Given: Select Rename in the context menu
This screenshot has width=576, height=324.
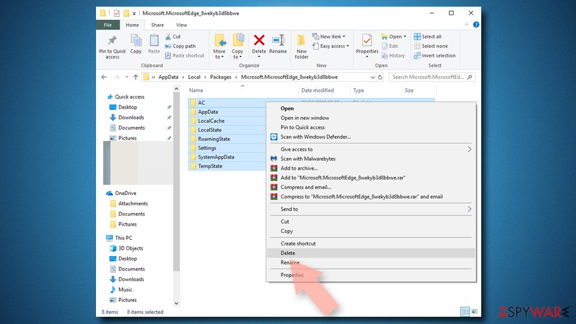Looking at the screenshot, I should click(x=371, y=263).
